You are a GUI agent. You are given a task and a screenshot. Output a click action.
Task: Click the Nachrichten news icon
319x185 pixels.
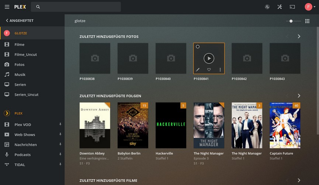click(7, 144)
